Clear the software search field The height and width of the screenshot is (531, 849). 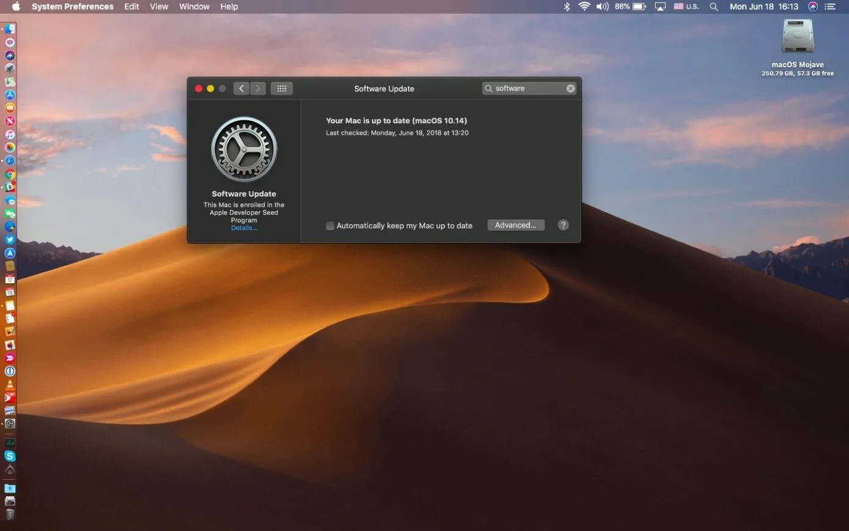click(570, 88)
